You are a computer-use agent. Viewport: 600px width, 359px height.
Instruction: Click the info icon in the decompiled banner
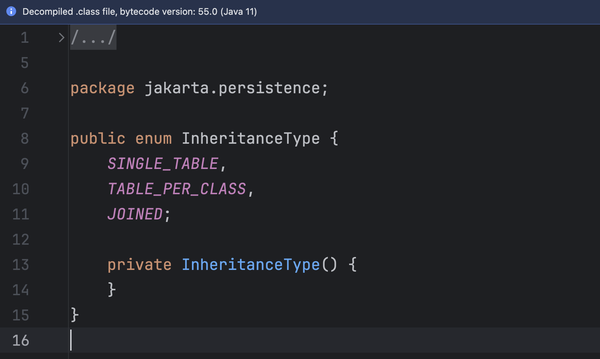(x=11, y=12)
